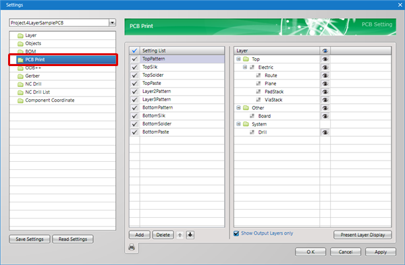
Task: Click the Cancel button
Action: pyautogui.click(x=346, y=252)
